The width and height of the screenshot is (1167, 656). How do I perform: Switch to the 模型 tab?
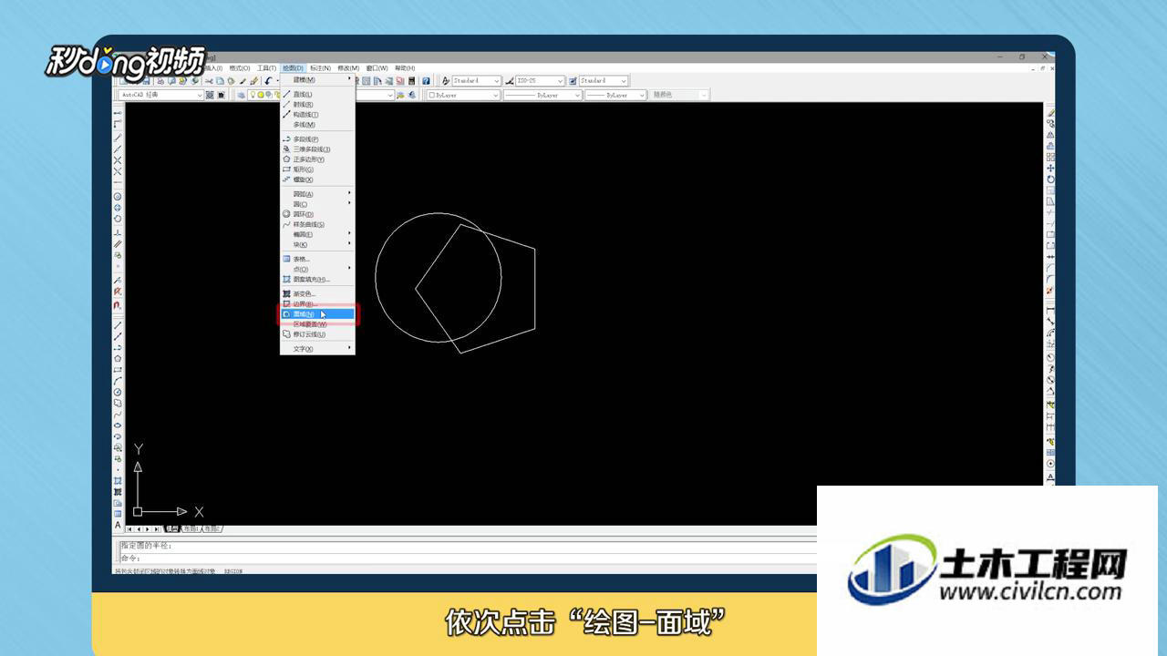click(171, 528)
